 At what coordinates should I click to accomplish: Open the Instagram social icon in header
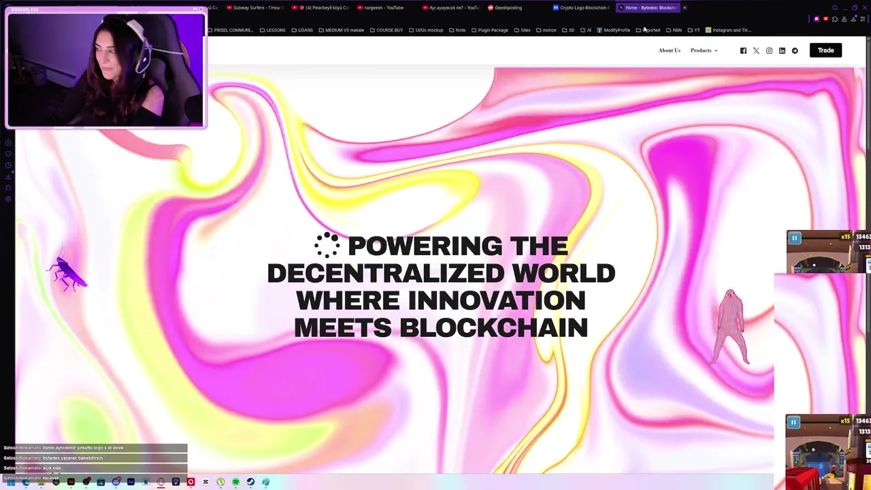[769, 50]
